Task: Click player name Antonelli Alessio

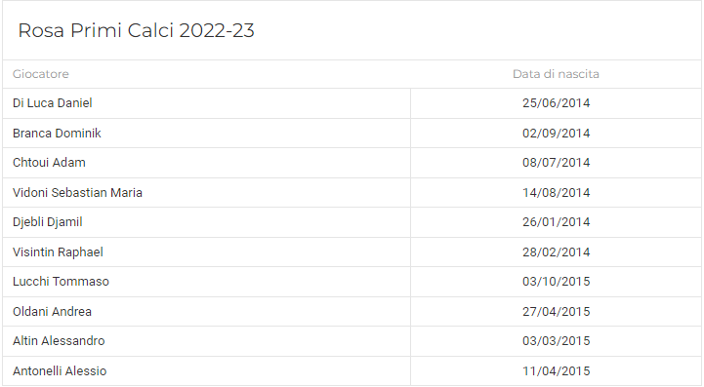Action: tap(60, 371)
